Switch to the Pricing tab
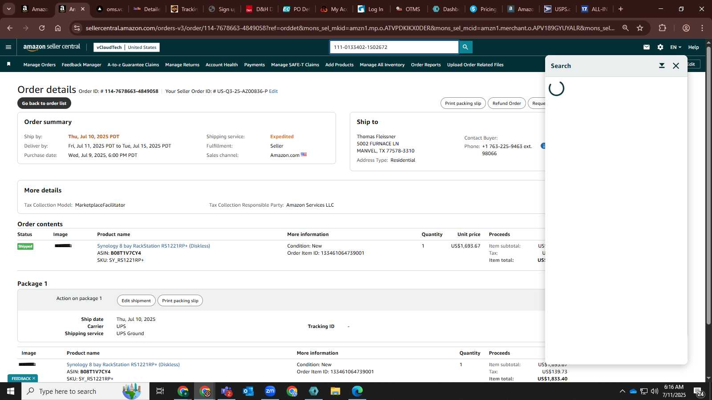The width and height of the screenshot is (712, 400). (484, 9)
